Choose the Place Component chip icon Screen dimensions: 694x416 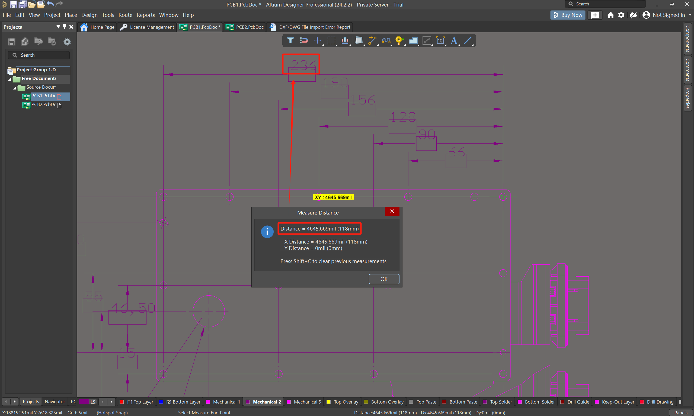pos(359,40)
